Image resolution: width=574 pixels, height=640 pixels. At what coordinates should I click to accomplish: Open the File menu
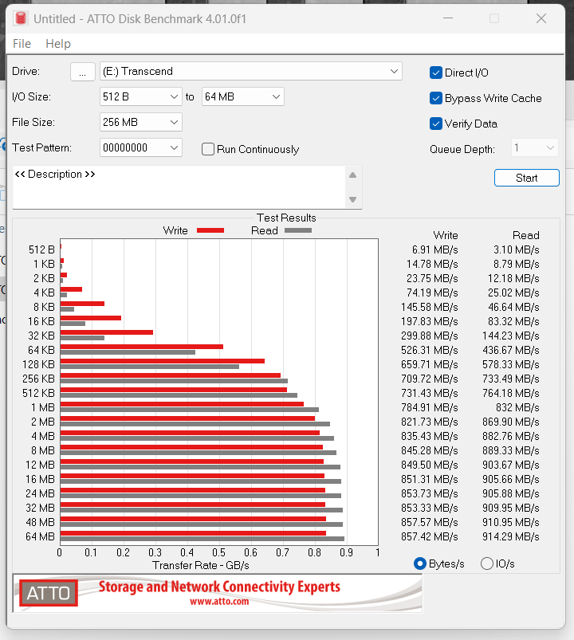[22, 44]
